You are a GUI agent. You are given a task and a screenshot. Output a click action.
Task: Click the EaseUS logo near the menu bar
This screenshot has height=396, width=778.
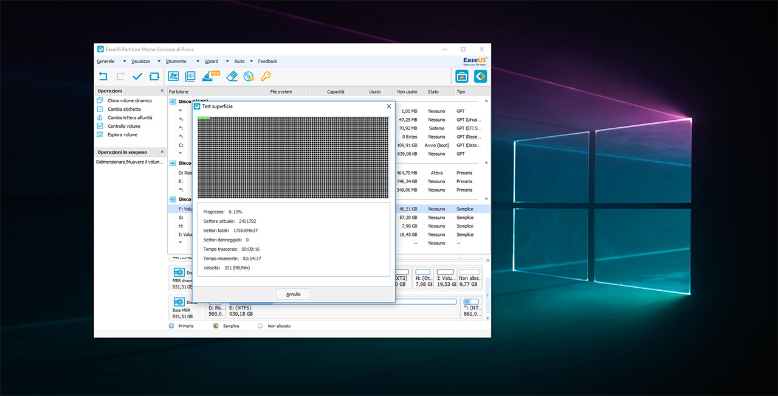pos(476,61)
